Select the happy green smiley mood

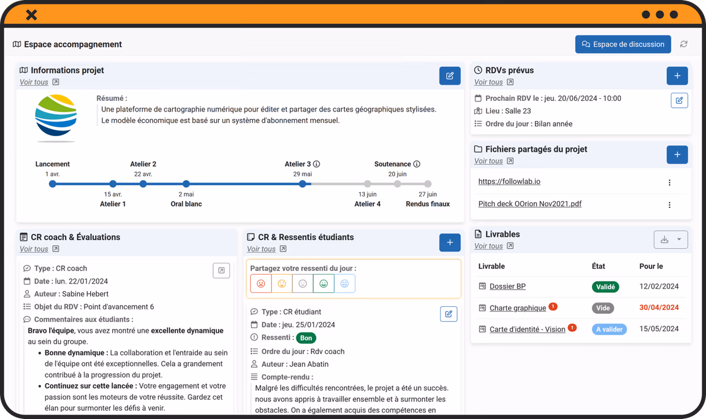click(323, 284)
